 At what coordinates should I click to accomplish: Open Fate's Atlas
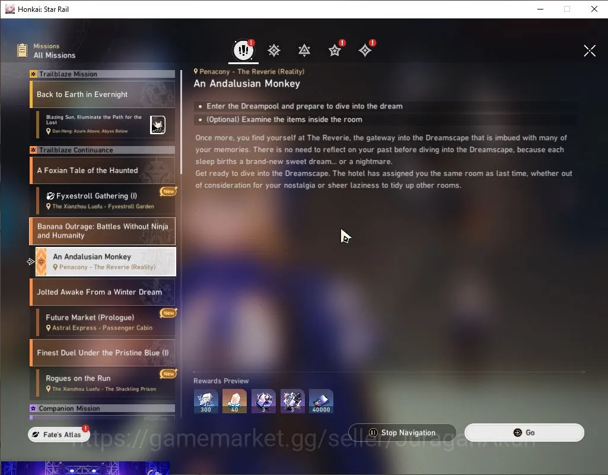[59, 435]
